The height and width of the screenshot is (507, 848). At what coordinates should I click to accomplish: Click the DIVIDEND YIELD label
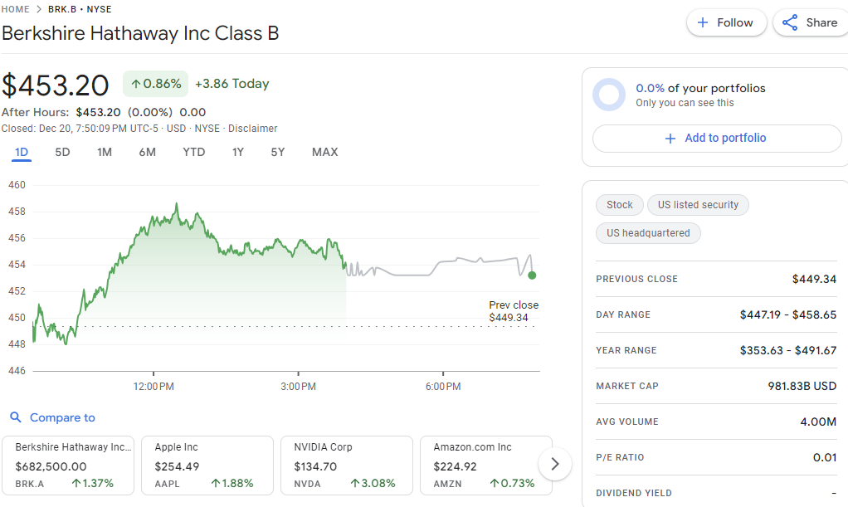(x=634, y=494)
